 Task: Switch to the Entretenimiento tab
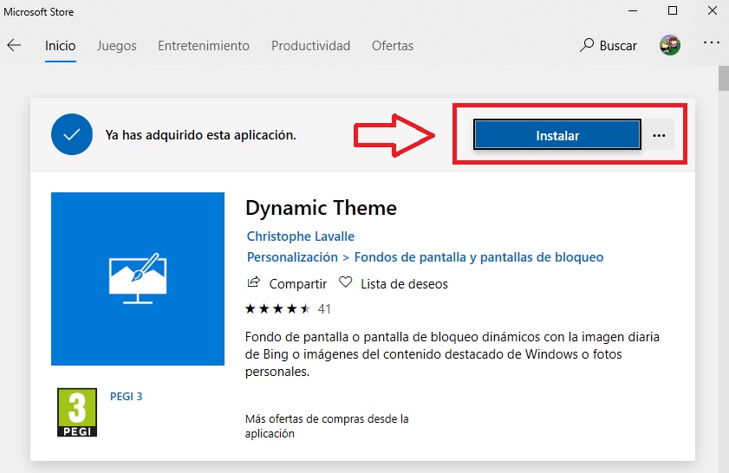(204, 46)
